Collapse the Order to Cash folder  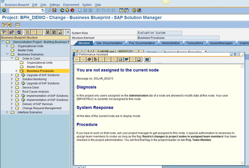(x=12, y=58)
